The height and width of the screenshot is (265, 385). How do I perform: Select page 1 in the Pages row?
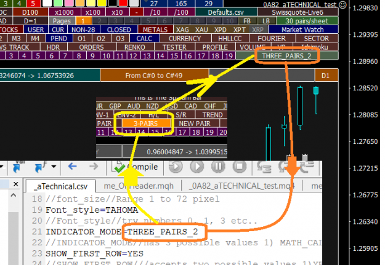click(x=83, y=21)
